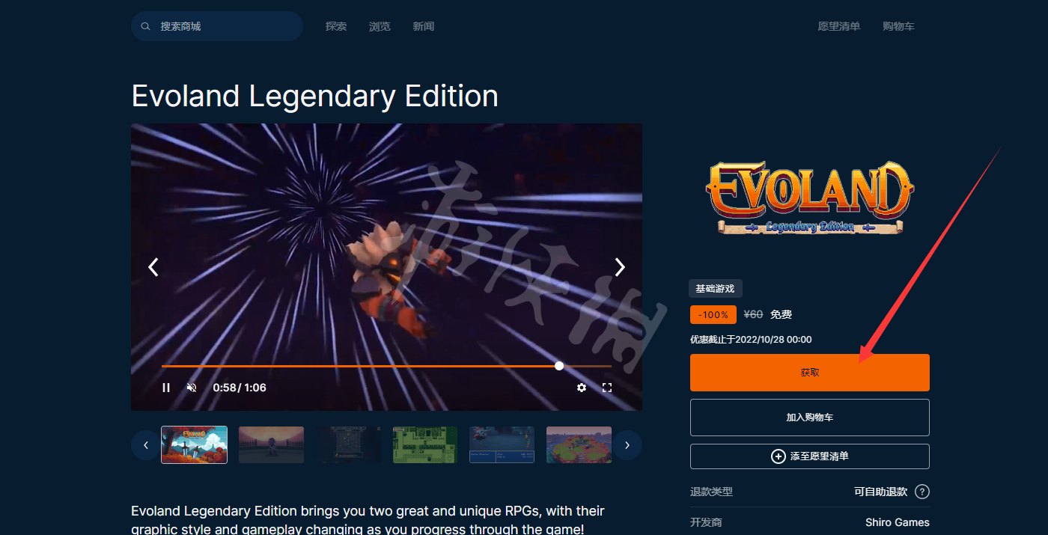Open the 购物车 link
1048x535 pixels.
tap(898, 26)
